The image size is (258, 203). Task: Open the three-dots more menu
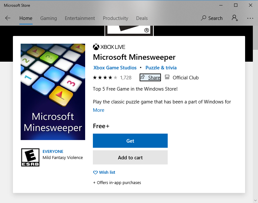(x=250, y=18)
